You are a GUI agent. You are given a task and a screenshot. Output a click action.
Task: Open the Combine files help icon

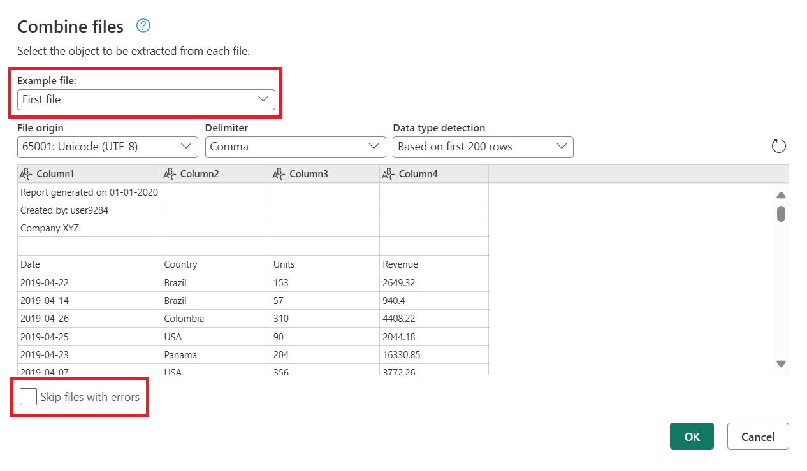(143, 25)
